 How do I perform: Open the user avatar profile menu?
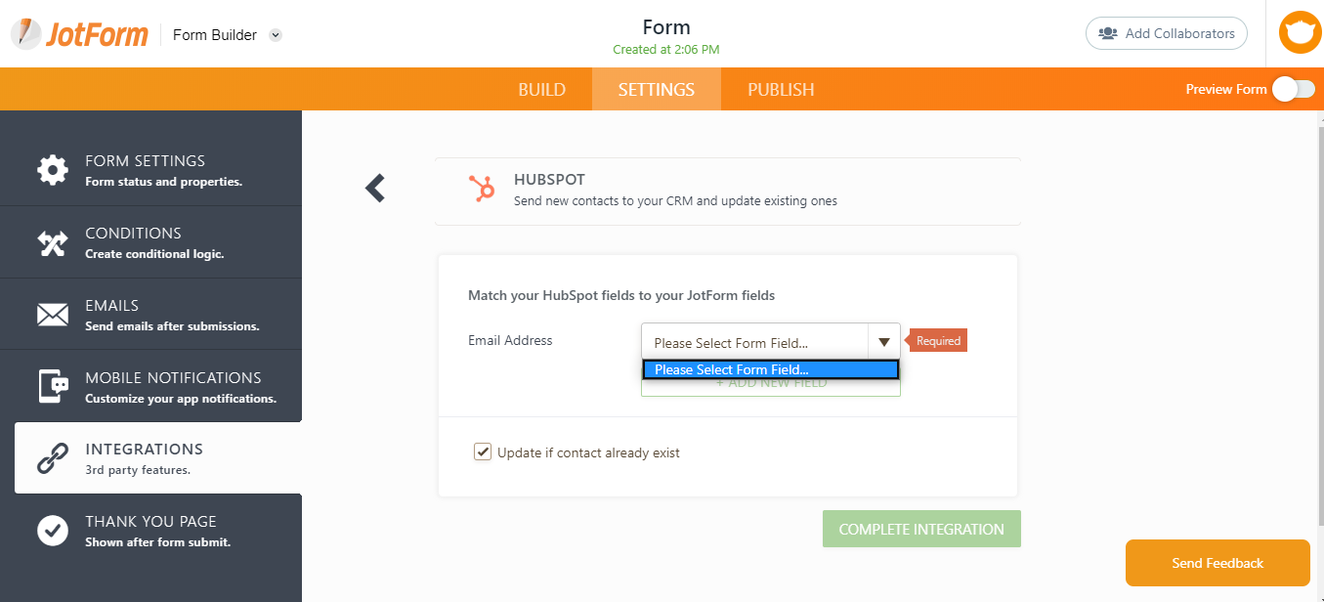tap(1300, 33)
